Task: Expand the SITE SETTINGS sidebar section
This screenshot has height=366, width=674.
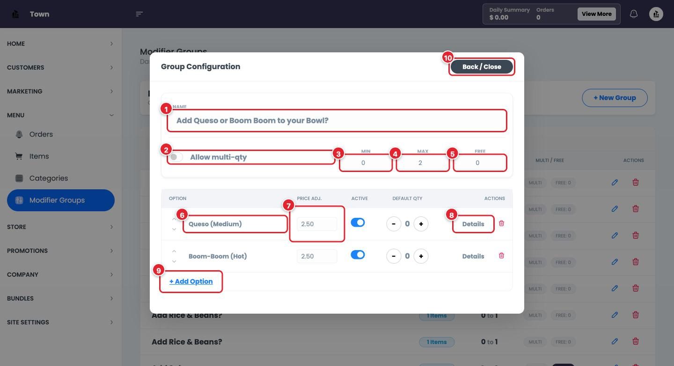Action: pyautogui.click(x=61, y=322)
